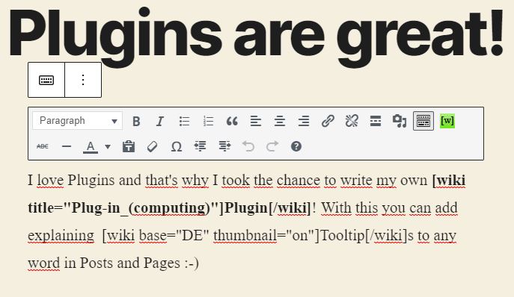Click the word "explaining" in the paragraph
514x297 pixels.
coord(61,236)
